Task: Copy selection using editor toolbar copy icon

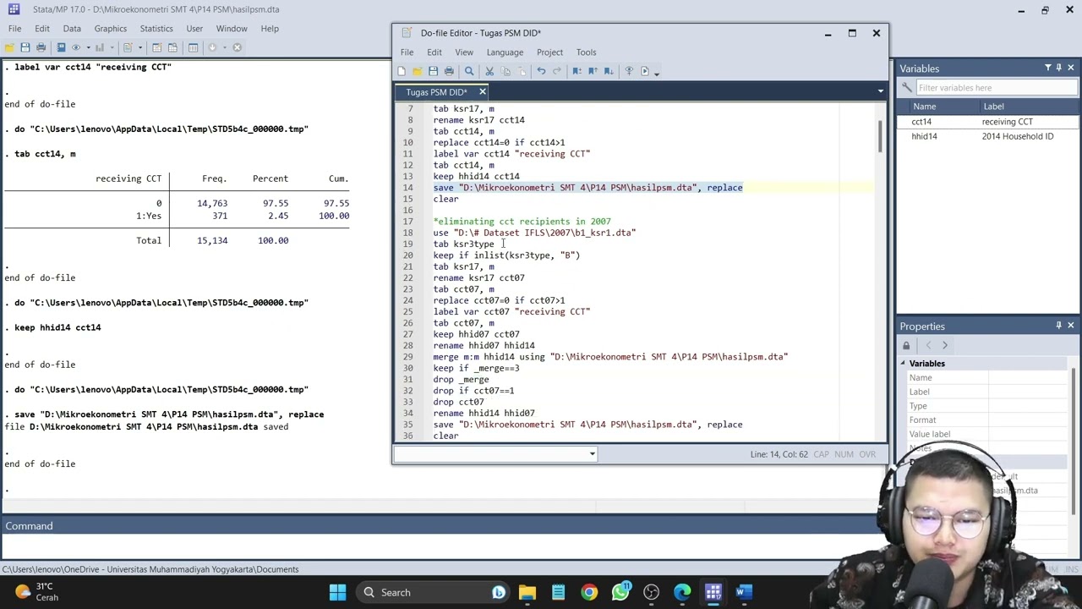Action: tap(505, 71)
